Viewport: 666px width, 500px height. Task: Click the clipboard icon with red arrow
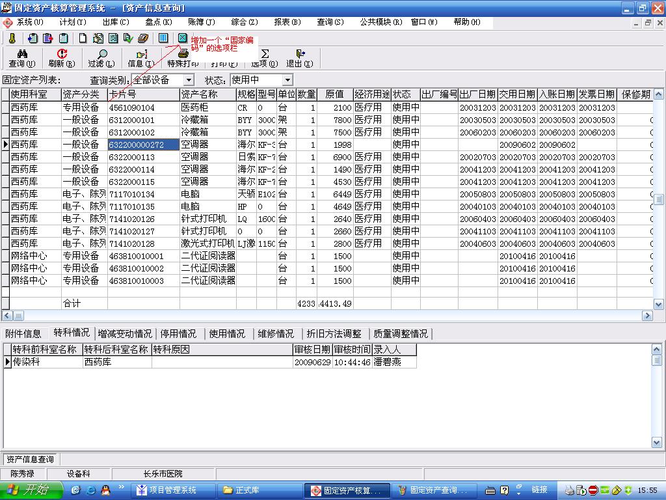[x=48, y=38]
